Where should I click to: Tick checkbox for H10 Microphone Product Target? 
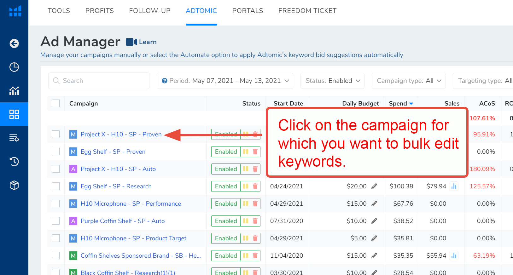[x=56, y=238]
